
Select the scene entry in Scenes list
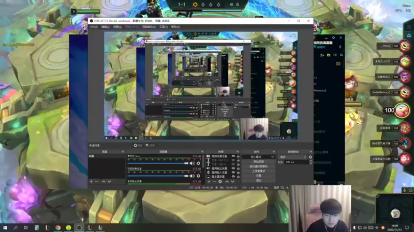coord(107,156)
